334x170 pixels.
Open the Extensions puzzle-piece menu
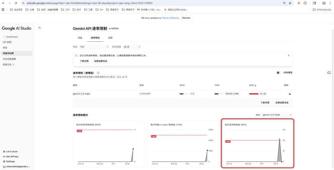click(x=305, y=3)
